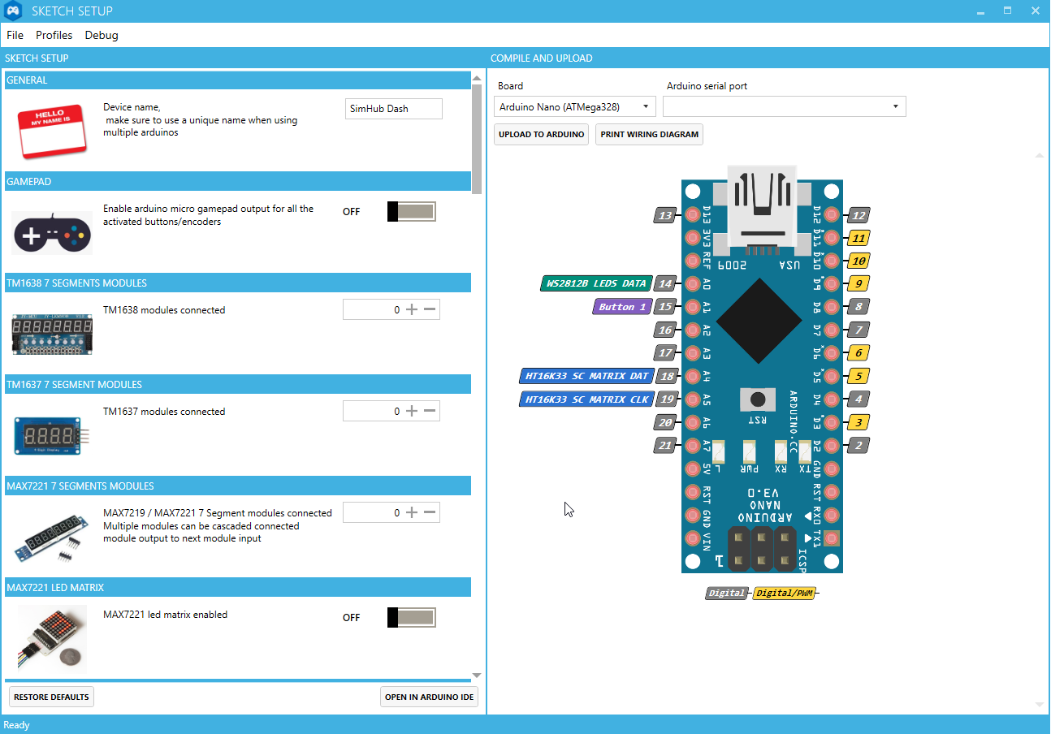Toggle MAX7221 led matrix enabled switch
This screenshot has width=1051, height=734.
pyautogui.click(x=412, y=618)
